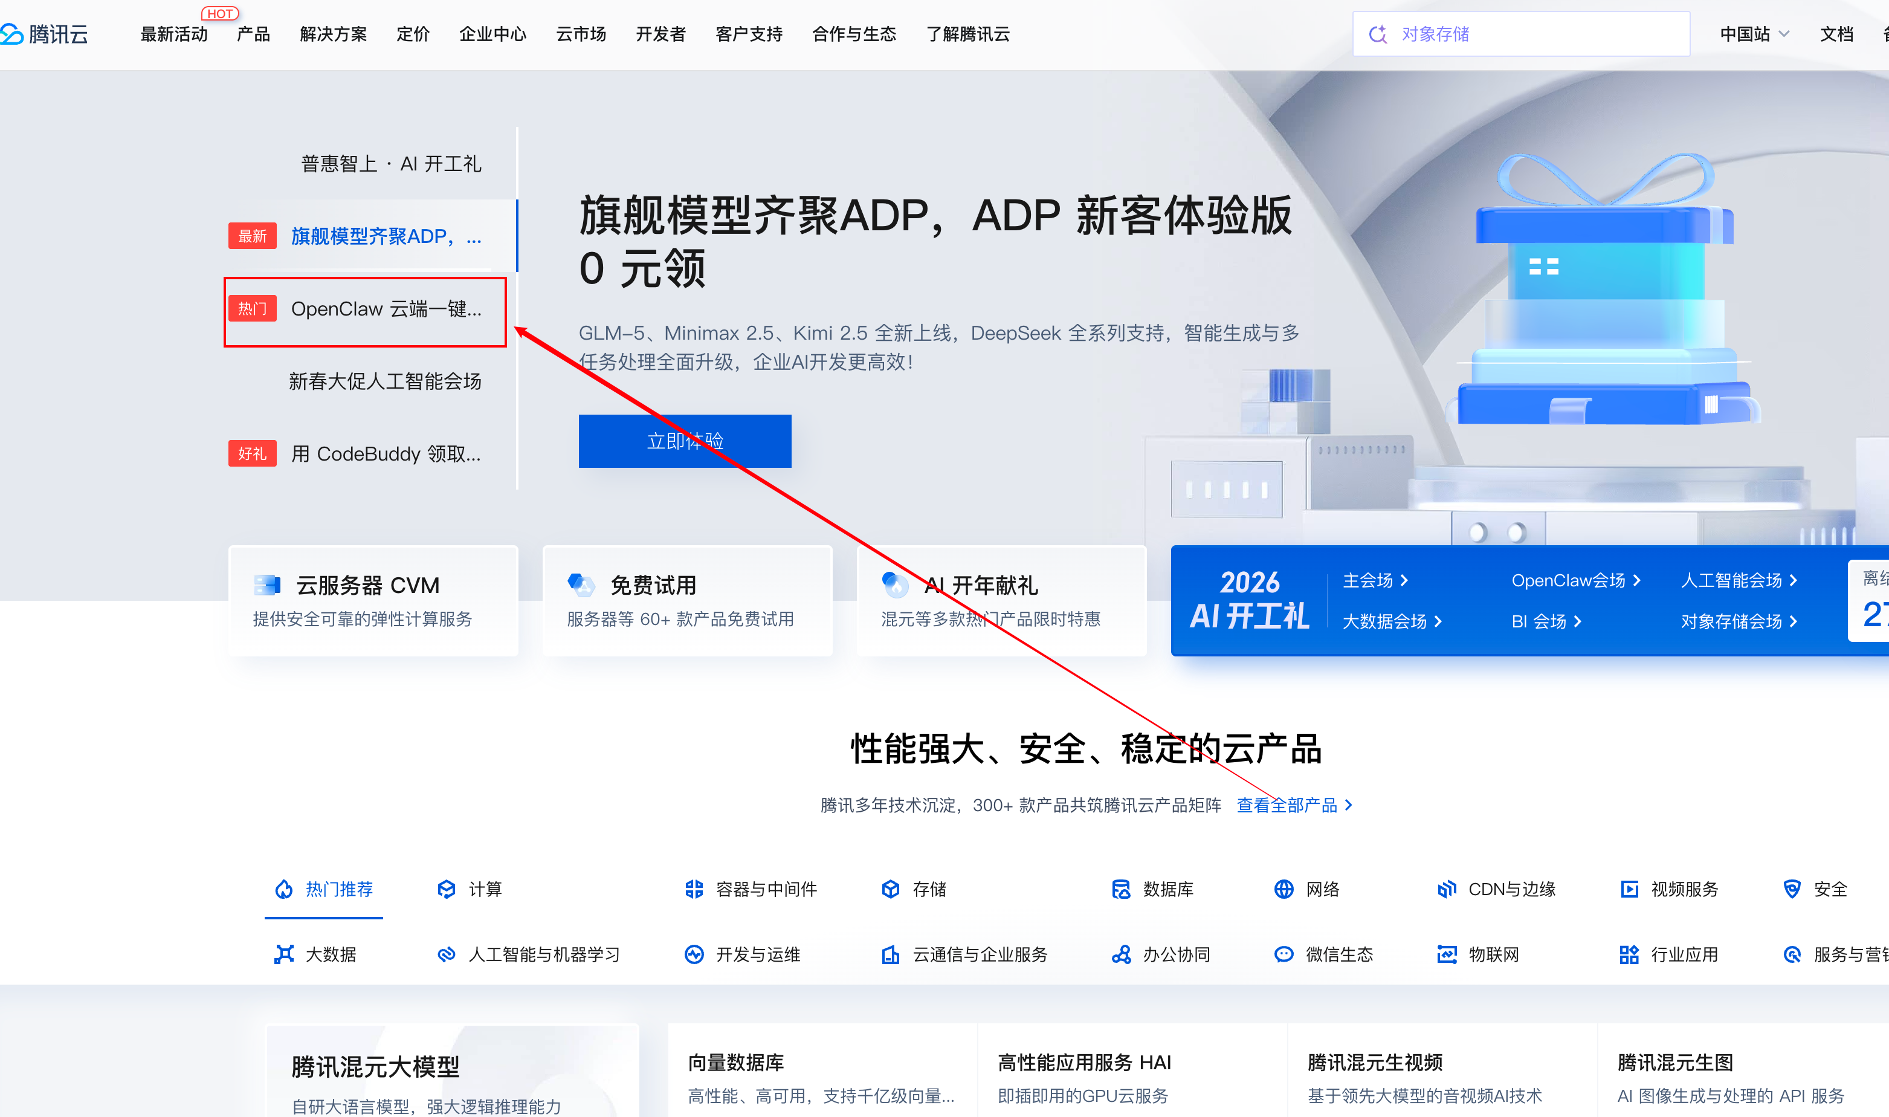The height and width of the screenshot is (1117, 1889).
Task: Open the 产品 menu
Action: point(253,34)
